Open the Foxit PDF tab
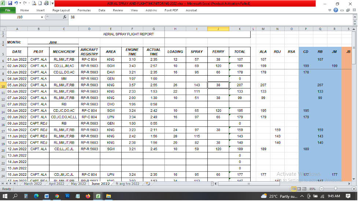The height and width of the screenshot is (201, 358). pyautogui.click(x=171, y=10)
